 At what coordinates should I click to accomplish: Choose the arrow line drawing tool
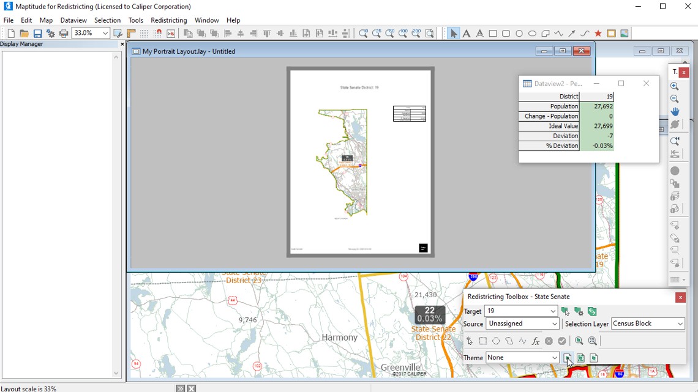pos(572,34)
